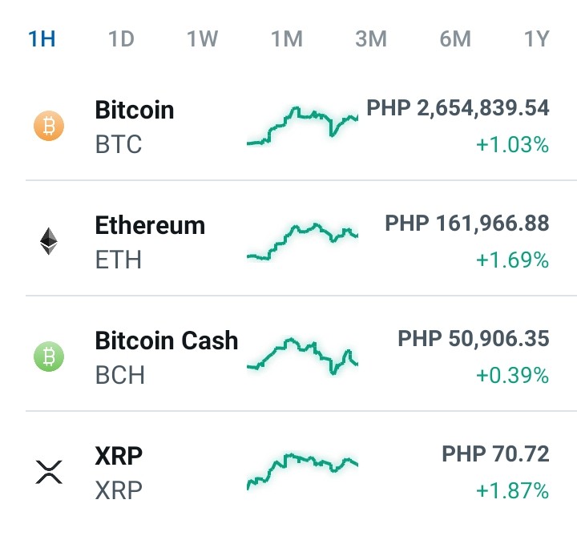577x536 pixels.
Task: Switch to the 1W time range
Action: [x=203, y=38]
